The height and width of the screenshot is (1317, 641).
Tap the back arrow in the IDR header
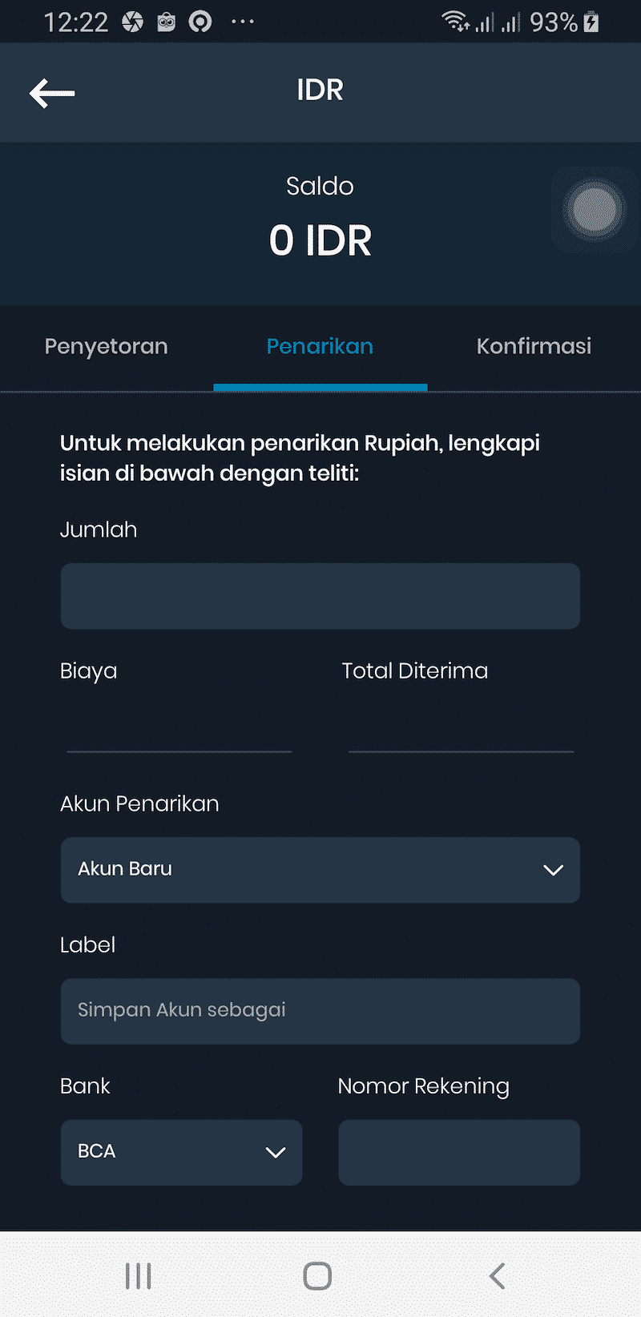[x=51, y=93]
